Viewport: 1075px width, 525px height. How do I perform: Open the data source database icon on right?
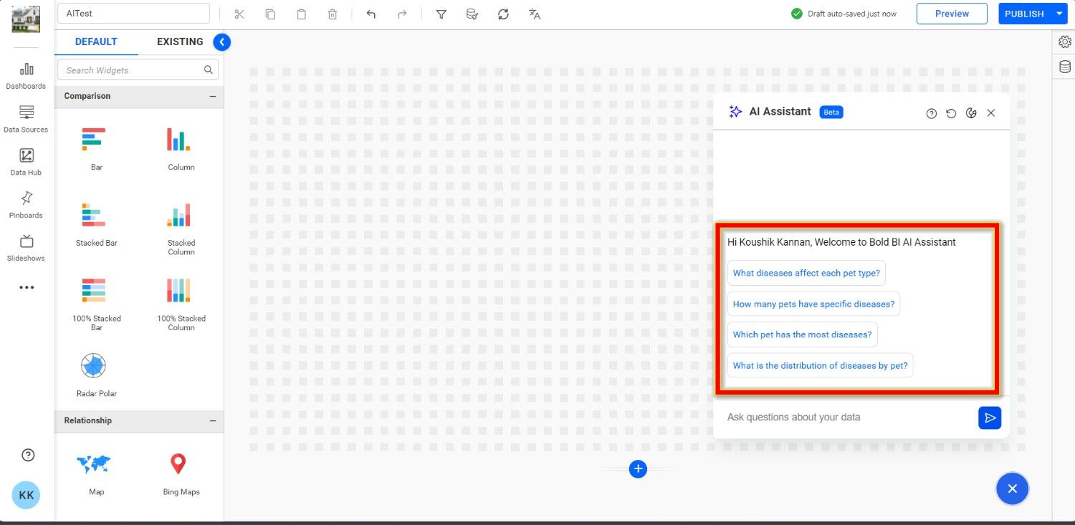(1065, 67)
